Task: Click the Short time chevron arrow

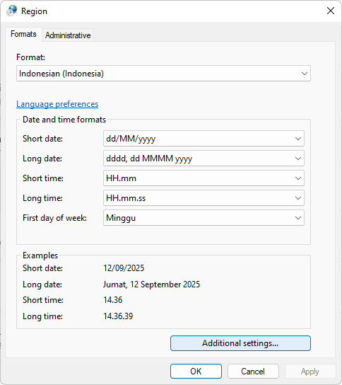Action: tap(298, 178)
